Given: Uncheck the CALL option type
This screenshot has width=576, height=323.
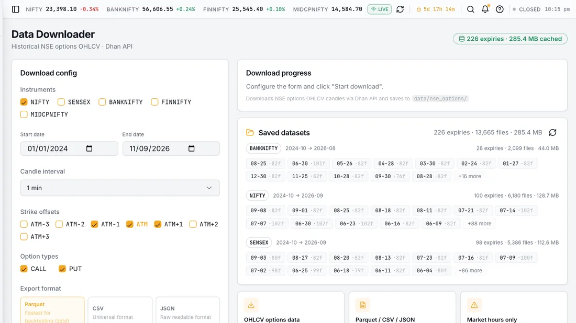Looking at the screenshot, I should coord(24,269).
